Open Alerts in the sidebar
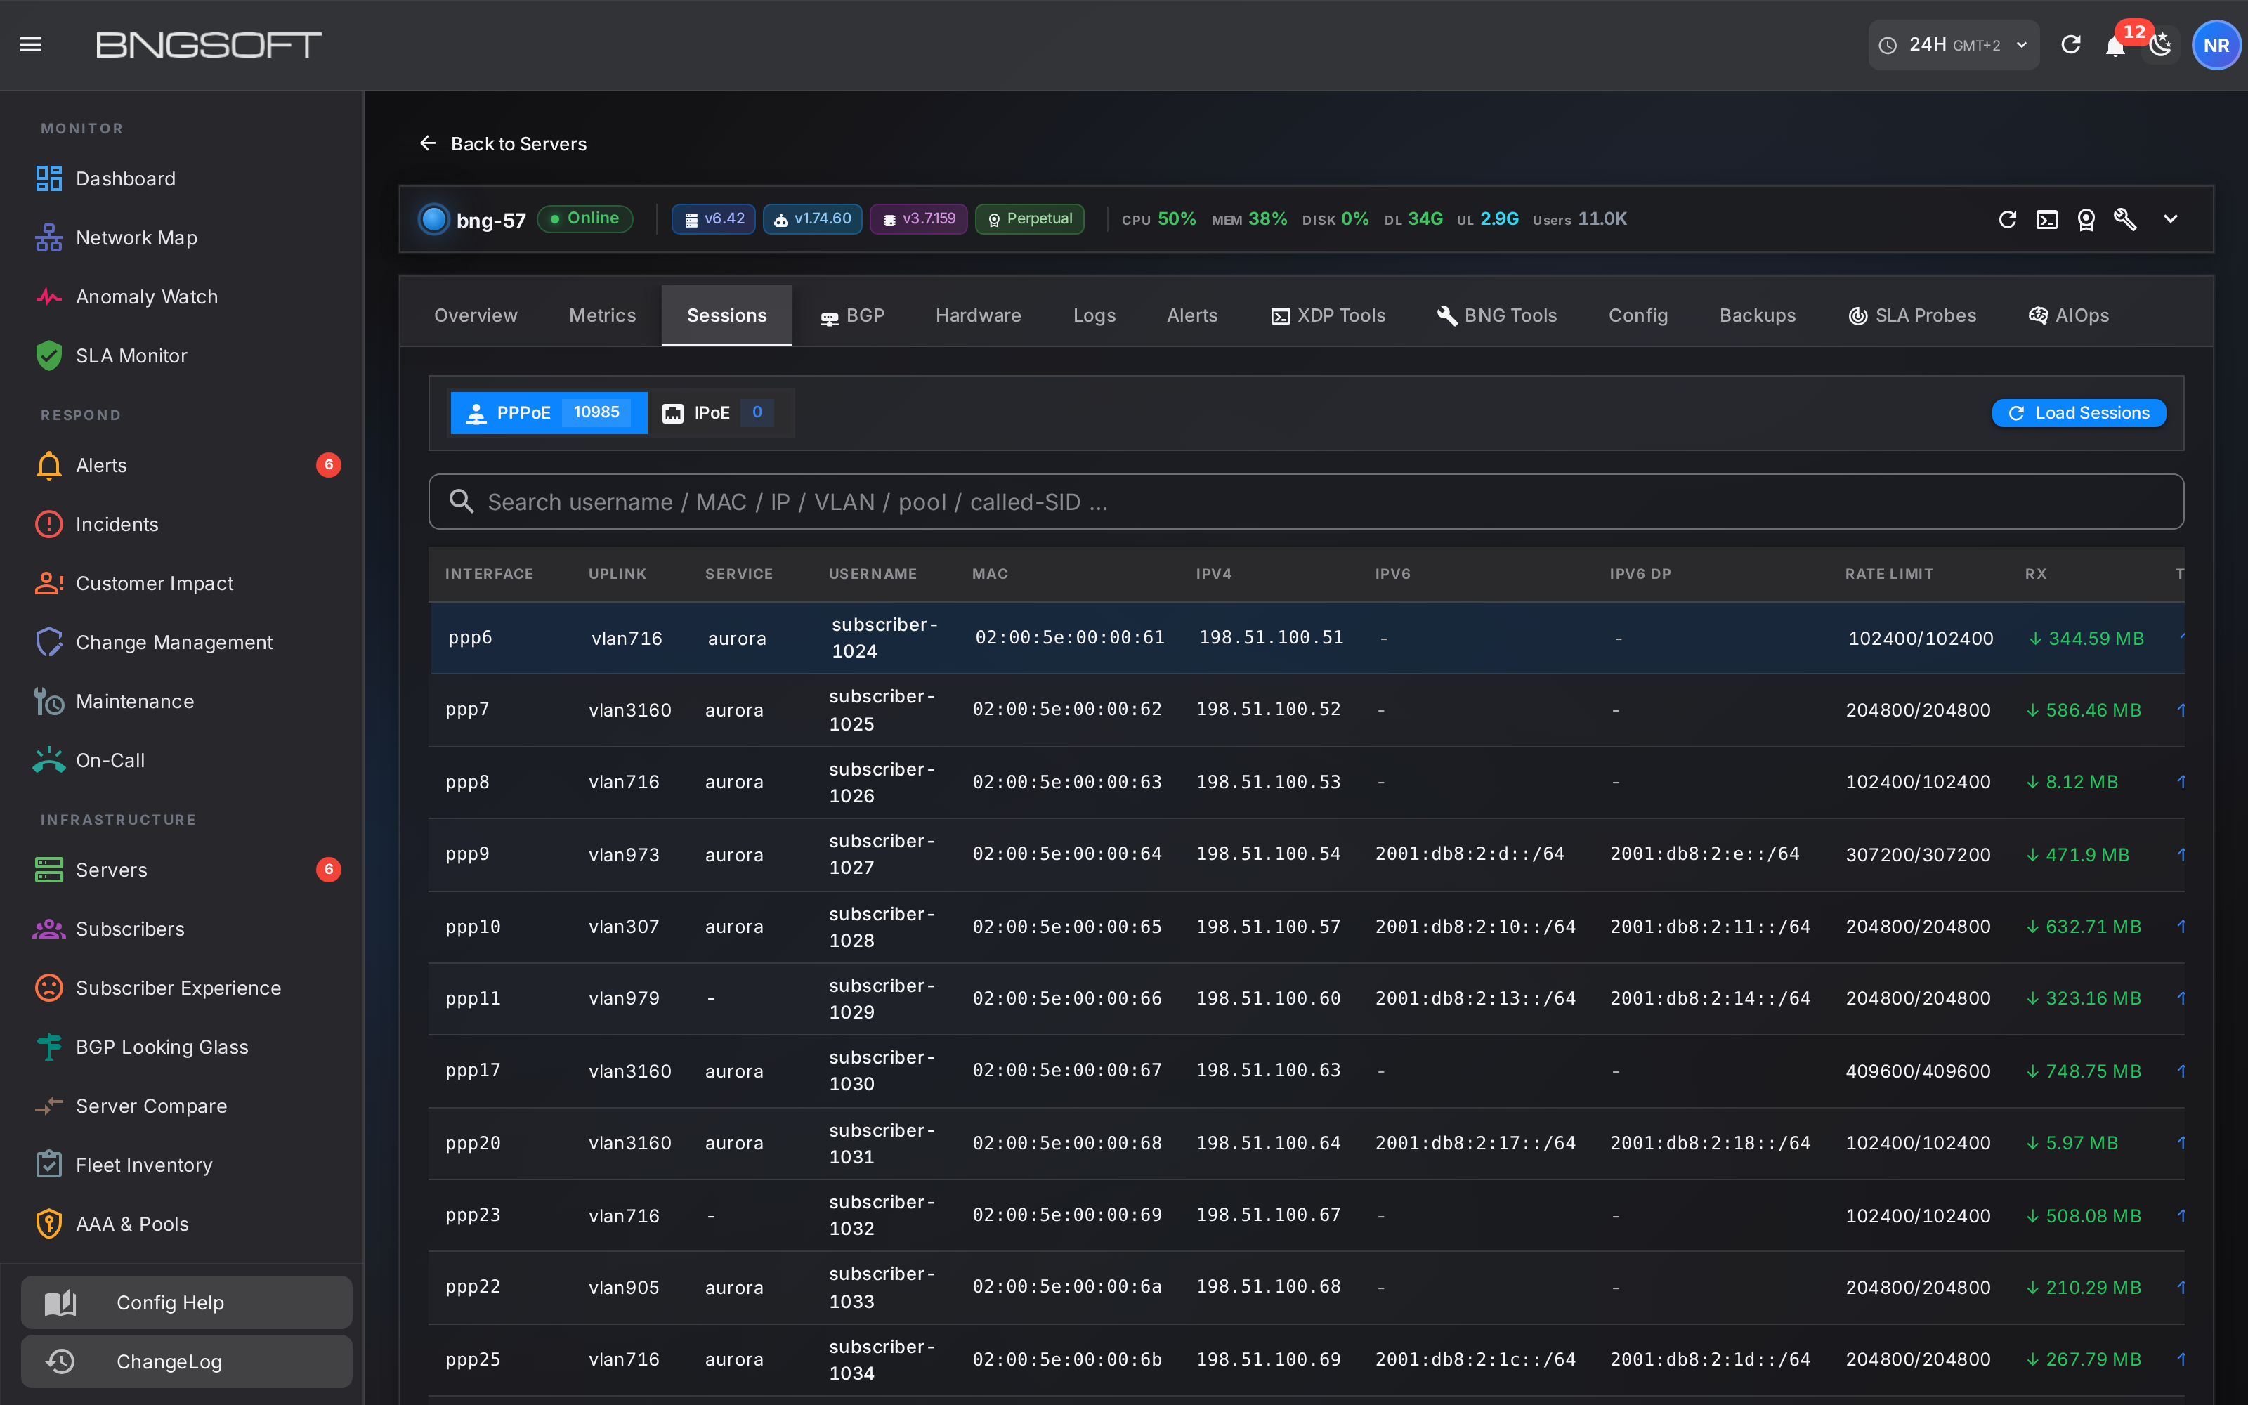The width and height of the screenshot is (2248, 1405). (x=182, y=464)
